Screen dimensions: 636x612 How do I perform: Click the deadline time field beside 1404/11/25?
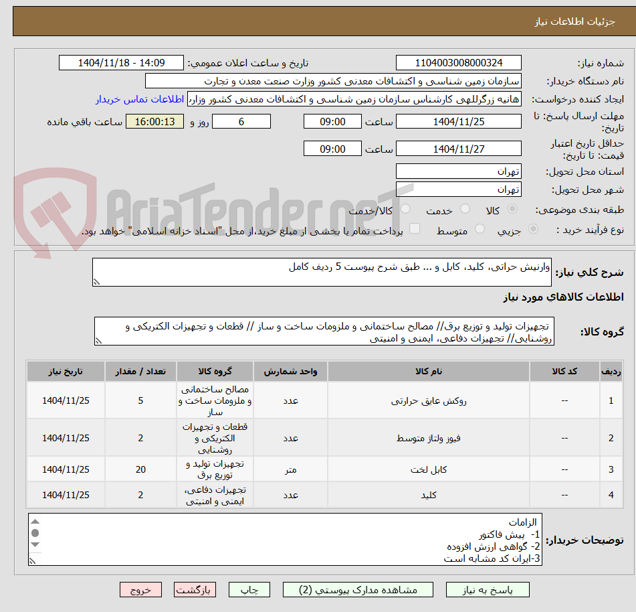click(332, 121)
